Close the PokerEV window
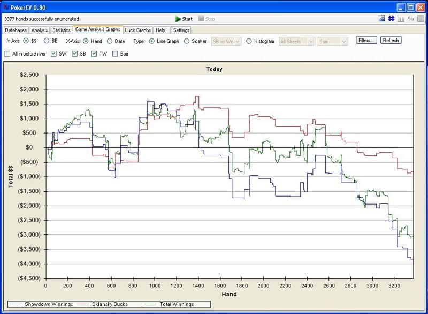The width and height of the screenshot is (428, 314). pyautogui.click(x=421, y=7)
